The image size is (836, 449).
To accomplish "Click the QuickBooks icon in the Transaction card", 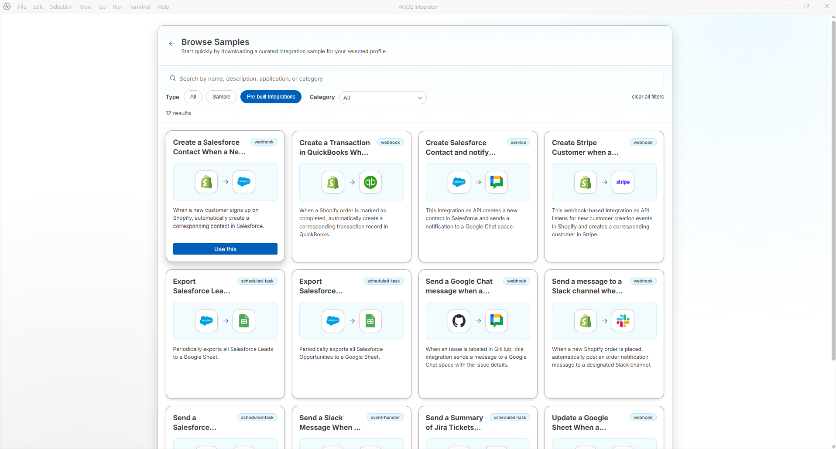I will 370,182.
